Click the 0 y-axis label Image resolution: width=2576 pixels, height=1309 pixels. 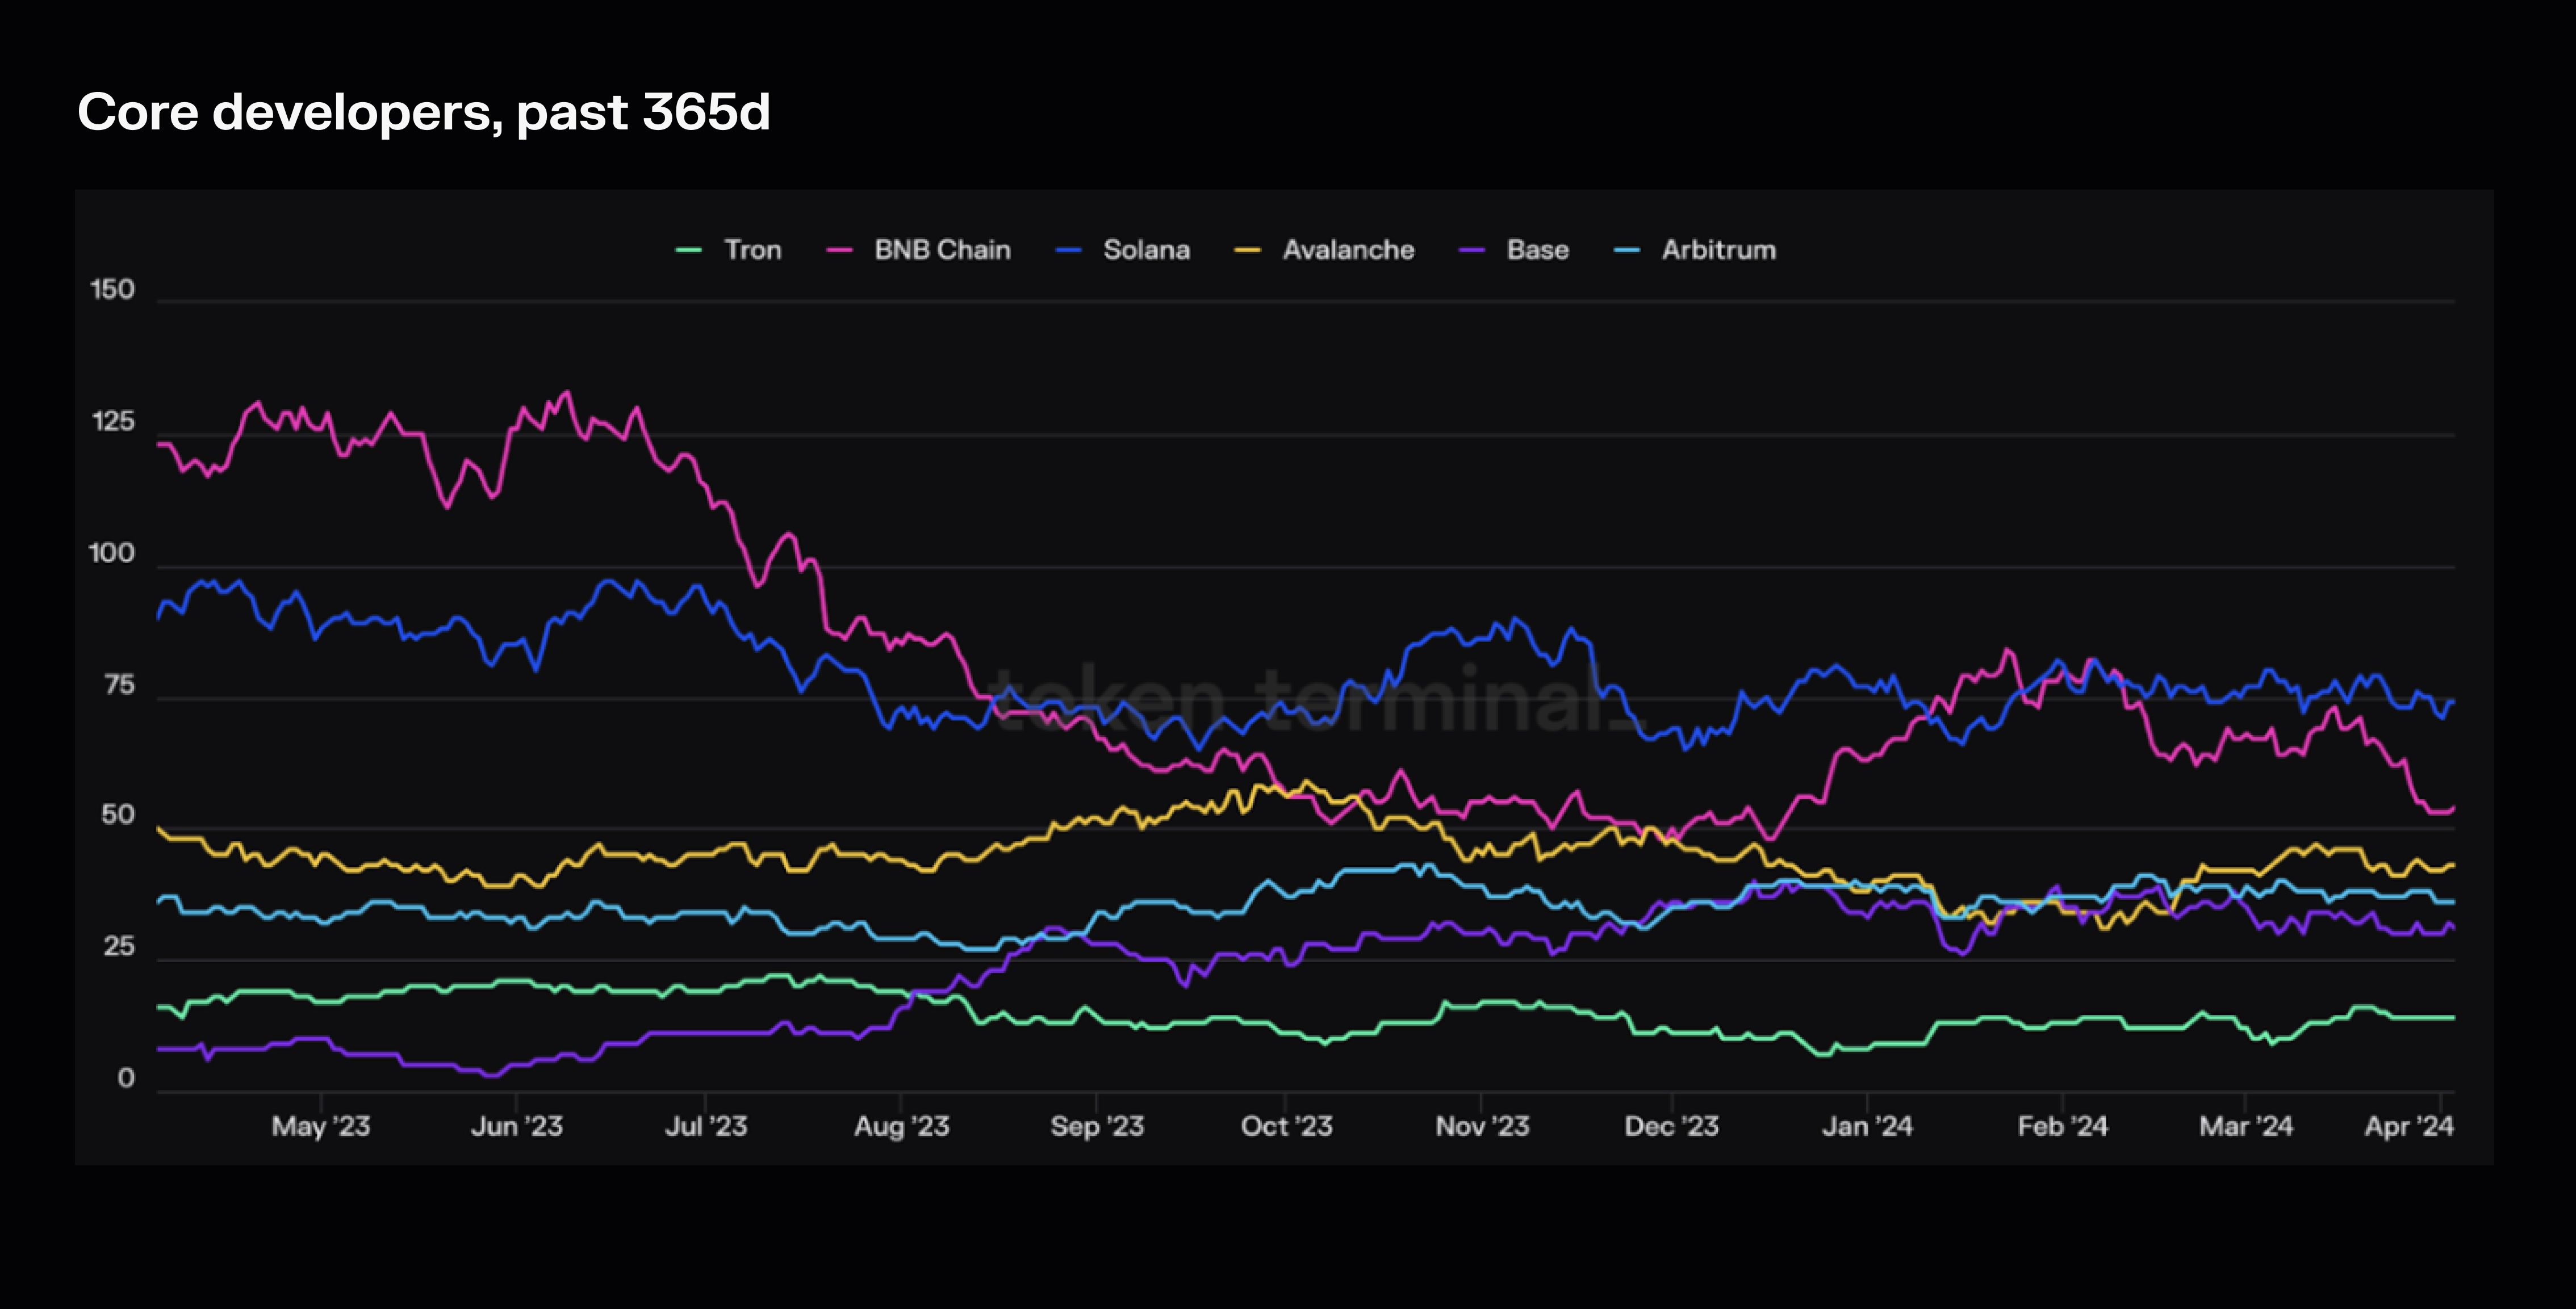[126, 1078]
